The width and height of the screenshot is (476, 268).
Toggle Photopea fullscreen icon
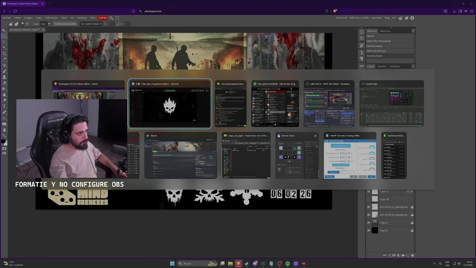click(118, 18)
